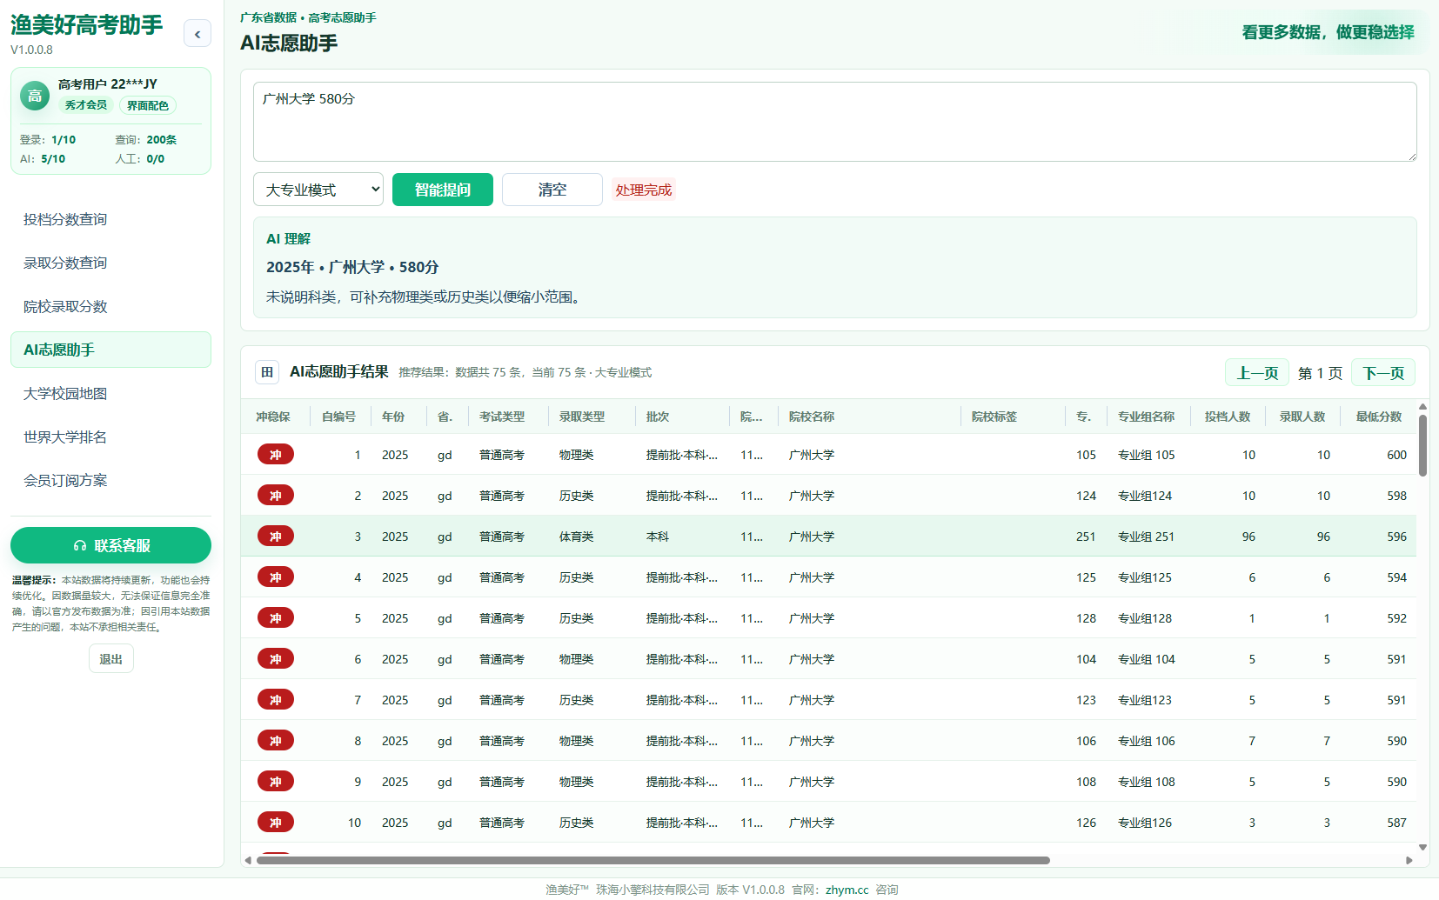This screenshot has width=1439, height=900.
Task: Click the 冲 badge in row 3
Action: (x=276, y=537)
